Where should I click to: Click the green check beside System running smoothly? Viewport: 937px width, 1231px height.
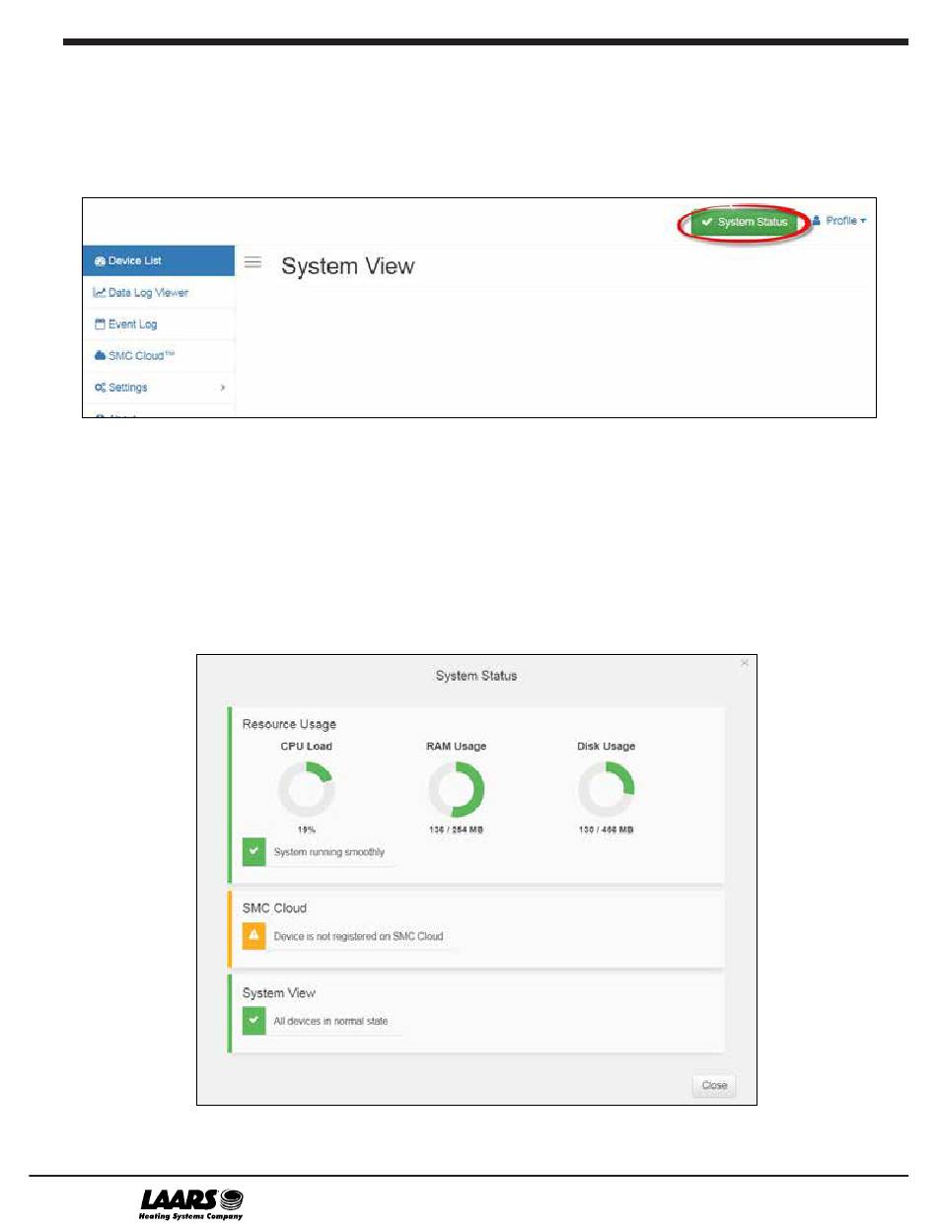pos(254,852)
